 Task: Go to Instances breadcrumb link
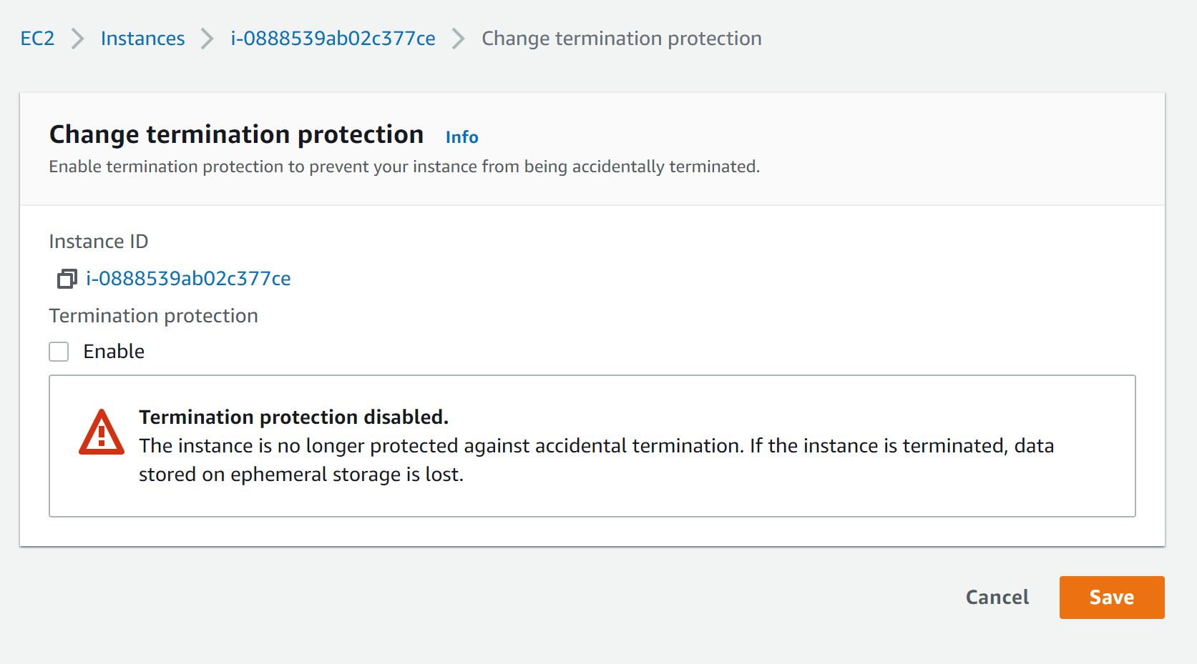click(142, 39)
